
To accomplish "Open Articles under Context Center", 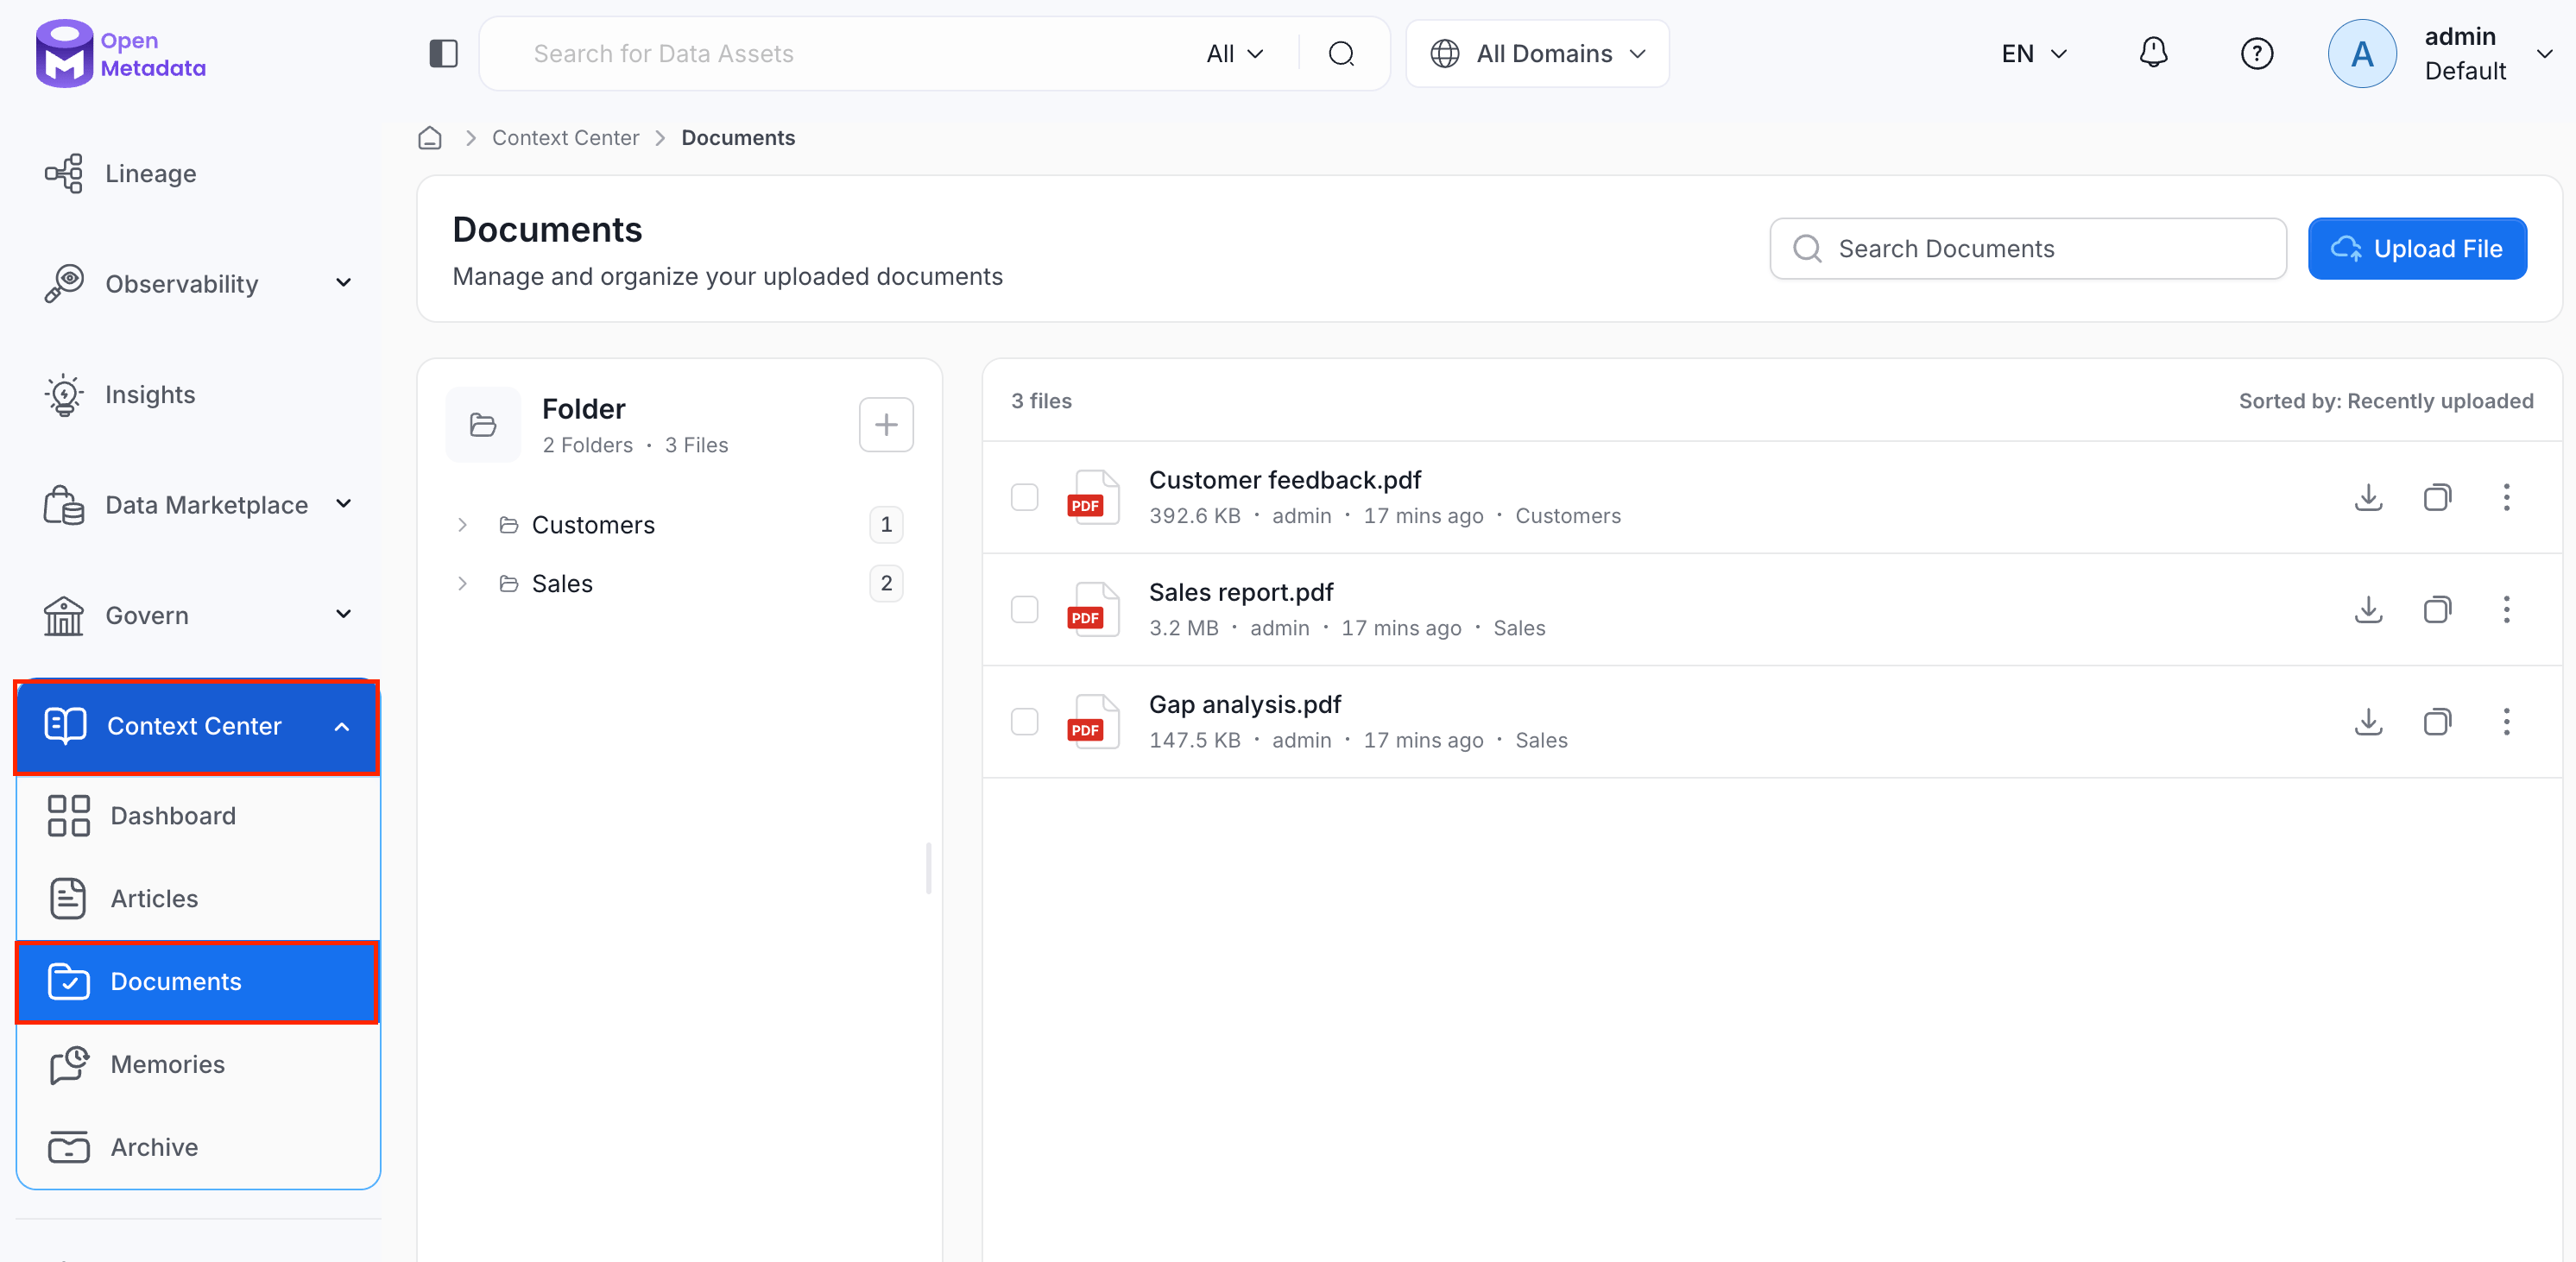I will coord(198,899).
